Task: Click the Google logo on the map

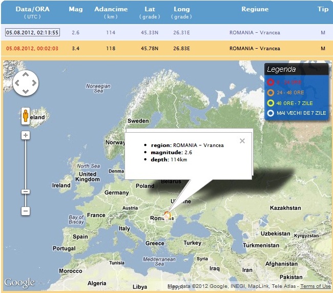Action: click(x=19, y=283)
